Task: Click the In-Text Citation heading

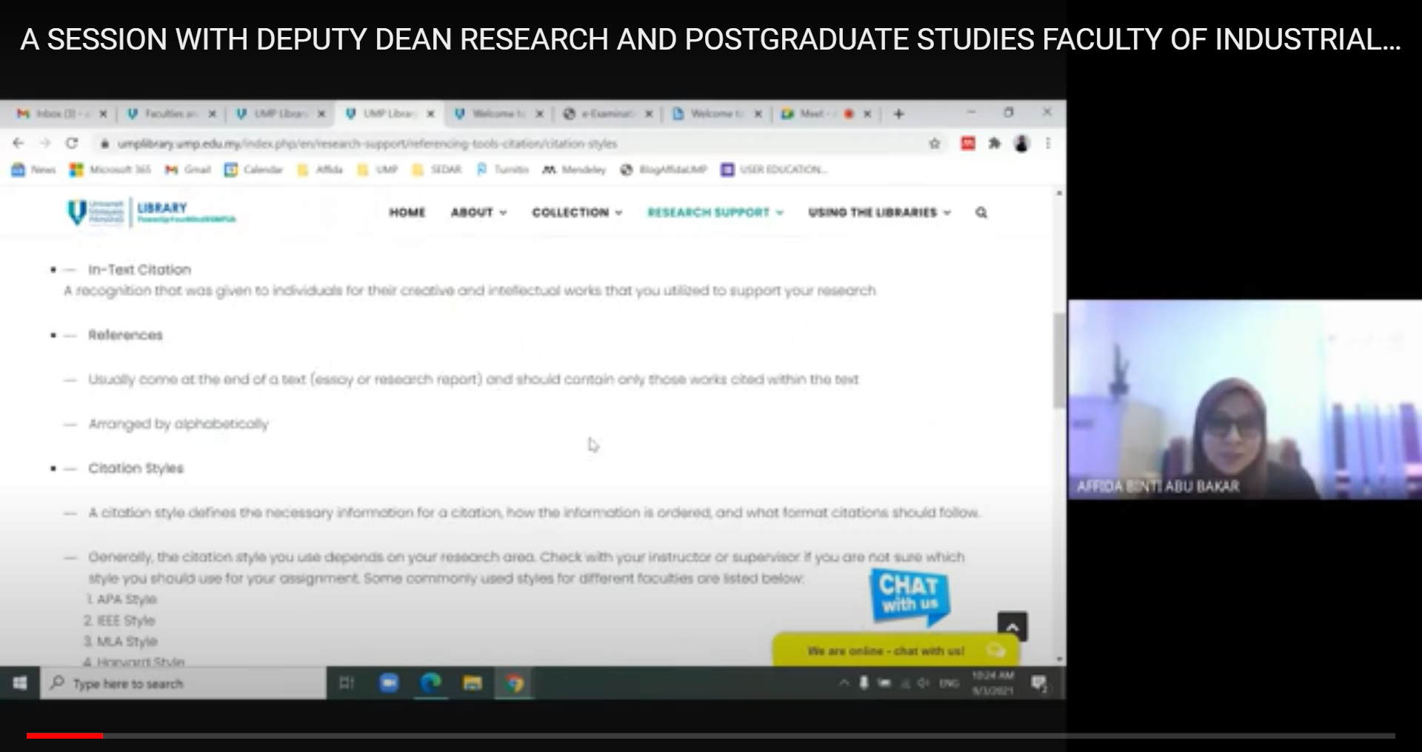Action: [x=139, y=269]
